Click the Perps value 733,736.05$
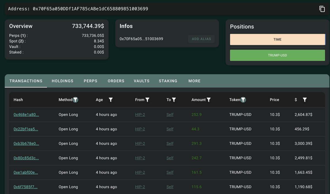Viewport: 330px width, 194px height. click(93, 35)
